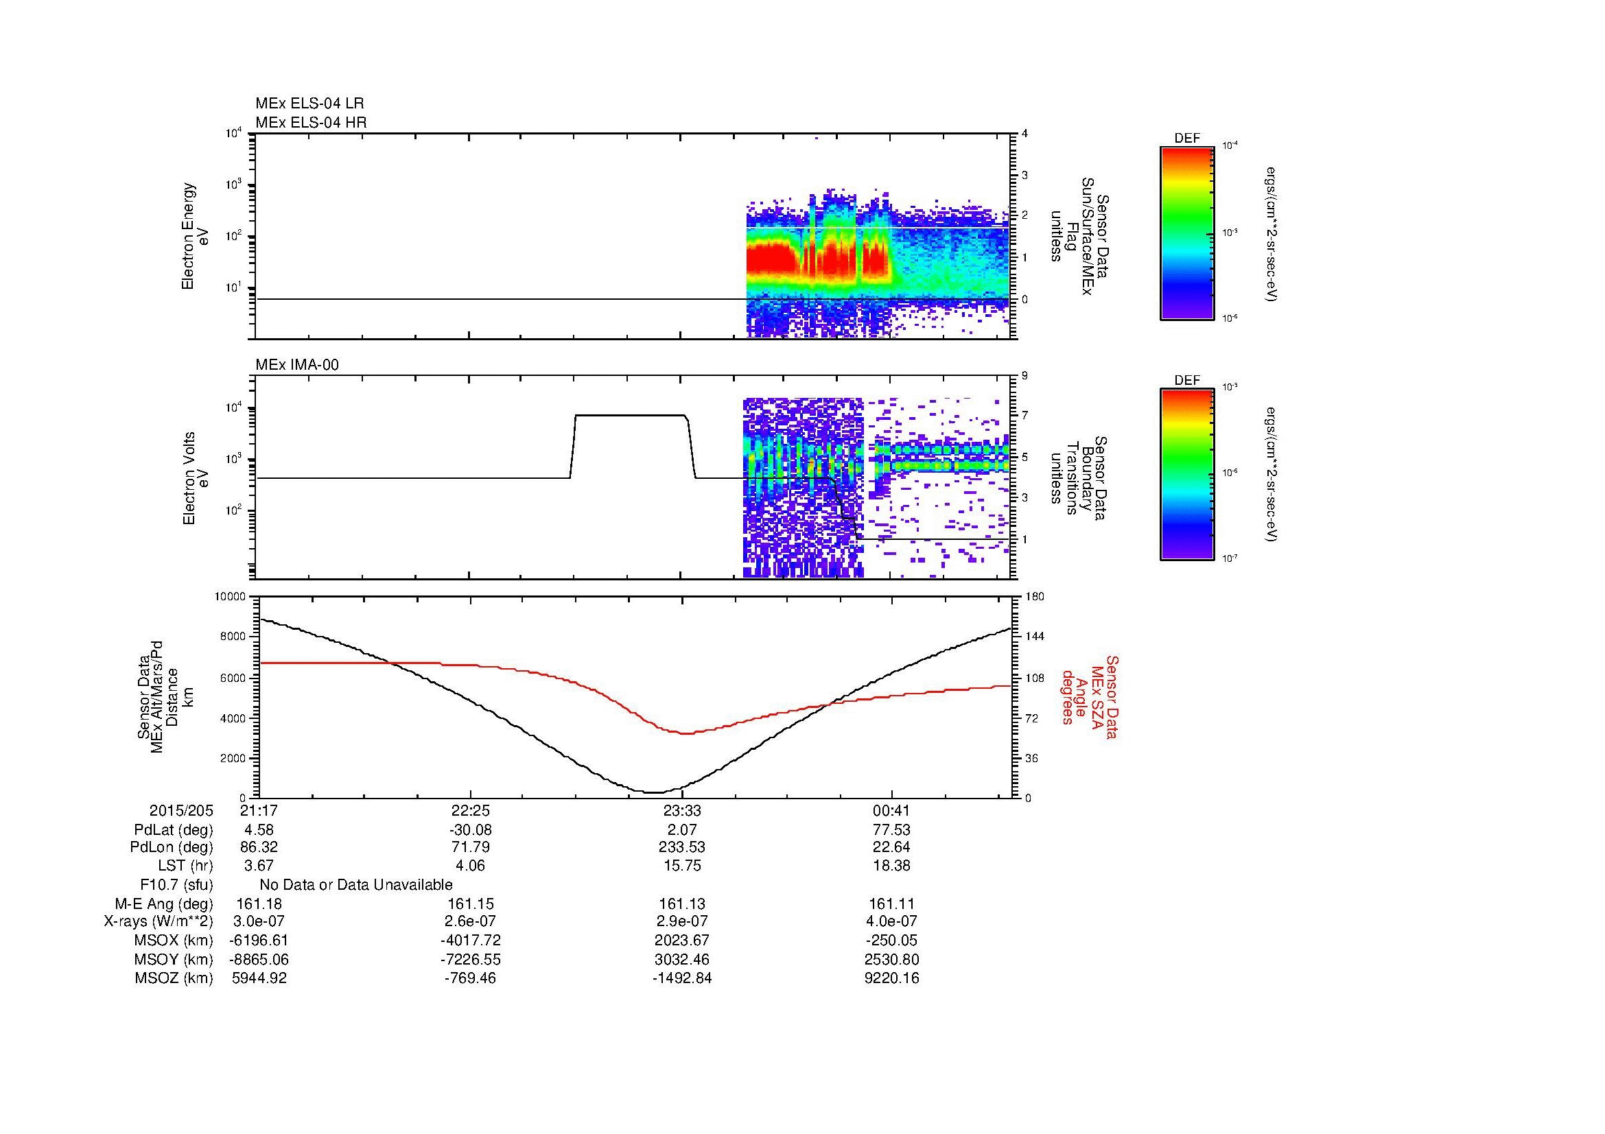The width and height of the screenshot is (1605, 1134).
Task: Click the LST value '15.75'
Action: tap(682, 866)
